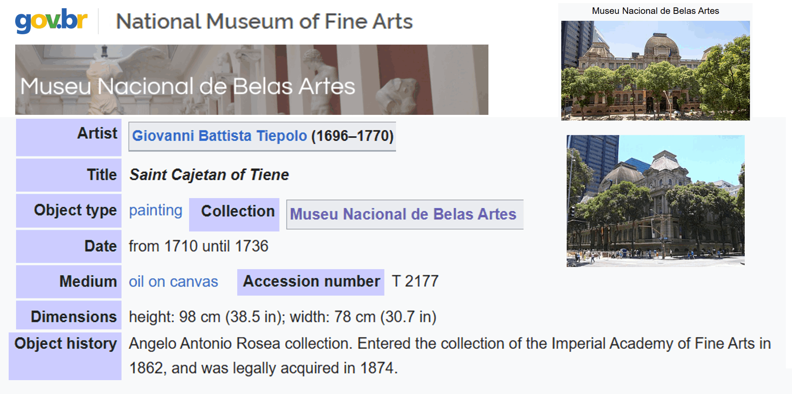Open the Museu Nacional de Belas Artes collection link
Image resolution: width=792 pixels, height=394 pixels.
coord(403,214)
